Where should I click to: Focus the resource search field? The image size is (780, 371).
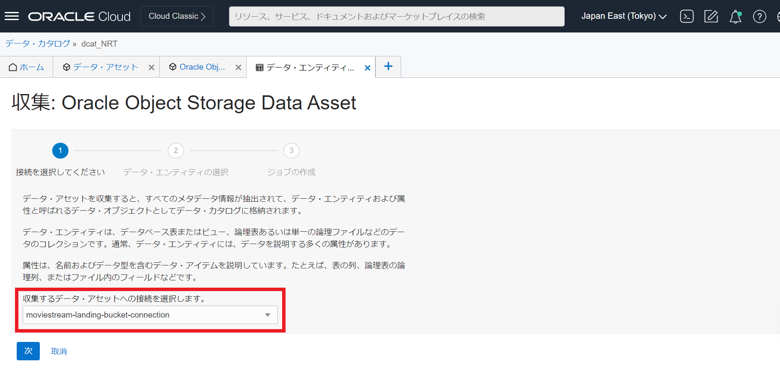pyautogui.click(x=396, y=17)
